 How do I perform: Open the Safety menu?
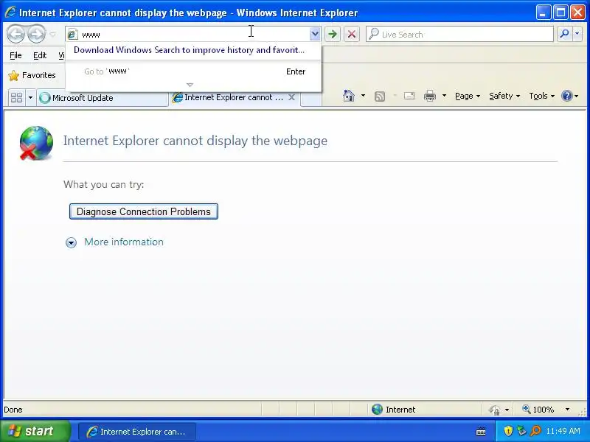(504, 97)
